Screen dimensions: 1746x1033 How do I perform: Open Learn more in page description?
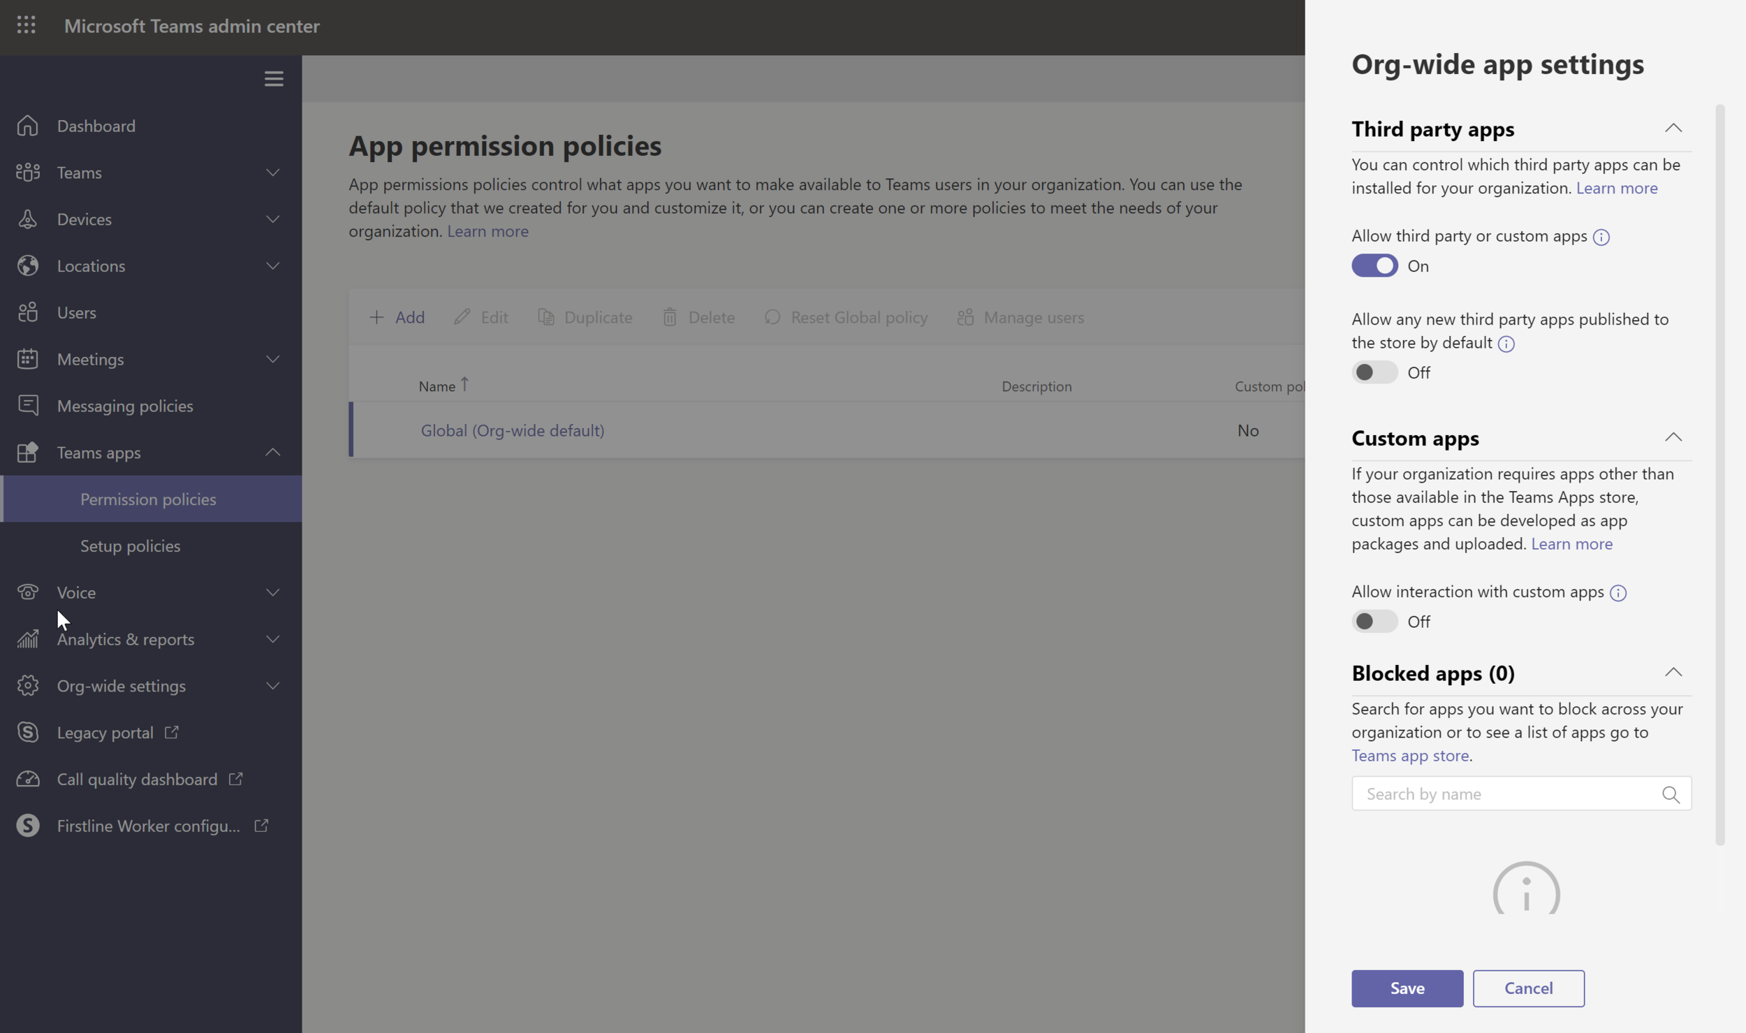coord(487,230)
